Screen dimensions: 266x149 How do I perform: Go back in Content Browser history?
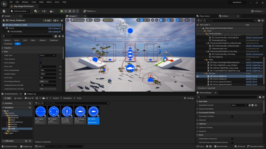(x=37, y=98)
